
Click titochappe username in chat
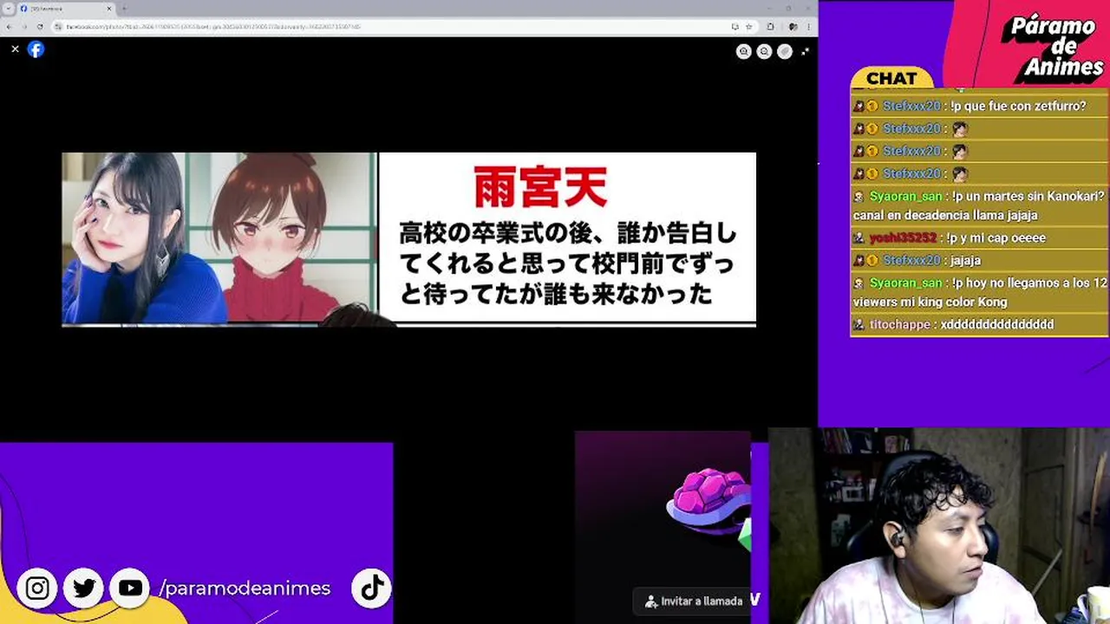(899, 325)
